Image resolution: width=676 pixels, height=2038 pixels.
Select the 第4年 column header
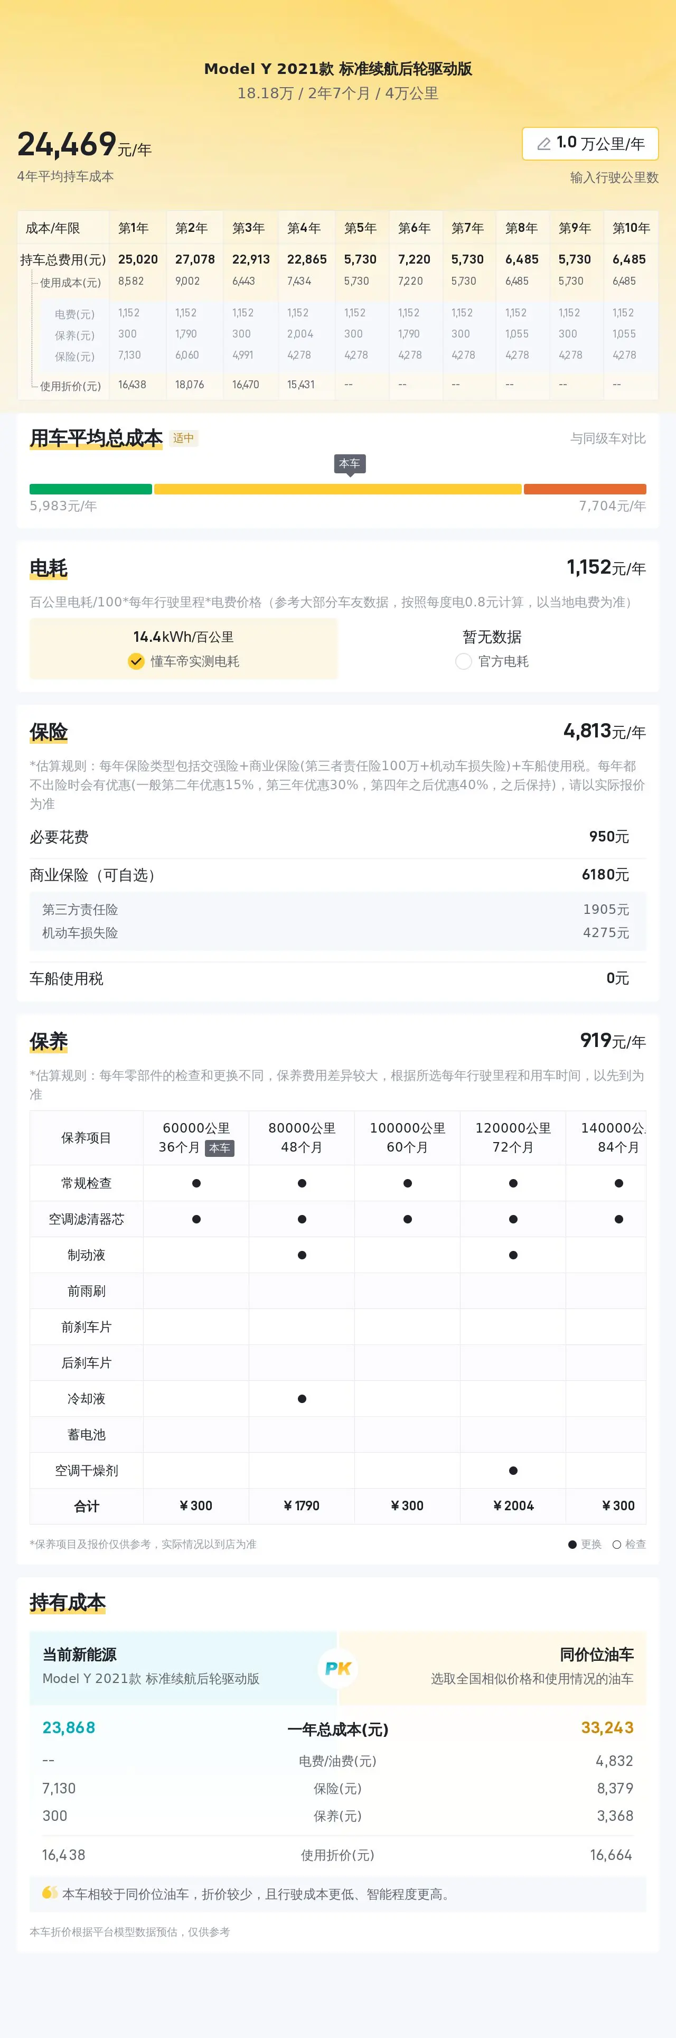(304, 228)
